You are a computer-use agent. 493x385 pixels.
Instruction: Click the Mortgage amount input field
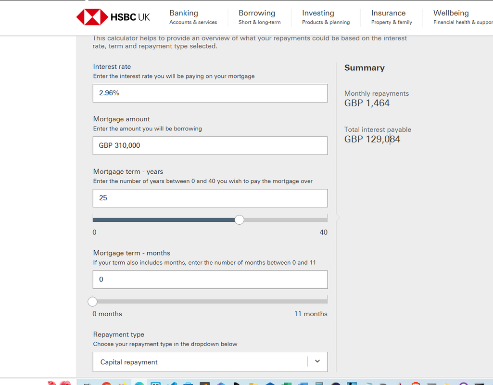210,146
